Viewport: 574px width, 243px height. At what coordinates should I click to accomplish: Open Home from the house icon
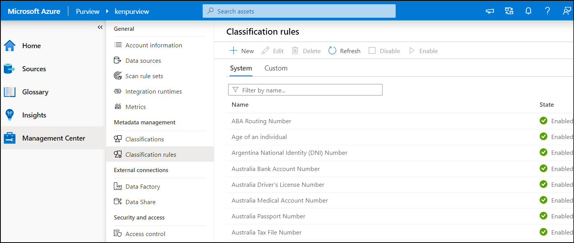[x=10, y=46]
